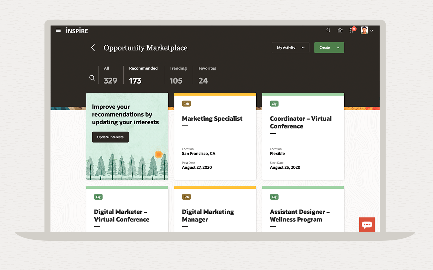
Task: Open the hamburger navigation menu
Action: coord(58,31)
